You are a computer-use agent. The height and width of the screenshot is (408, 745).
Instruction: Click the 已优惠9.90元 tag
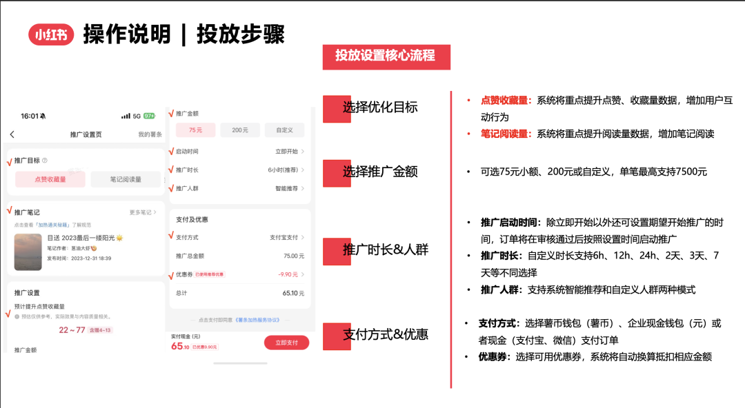click(205, 347)
